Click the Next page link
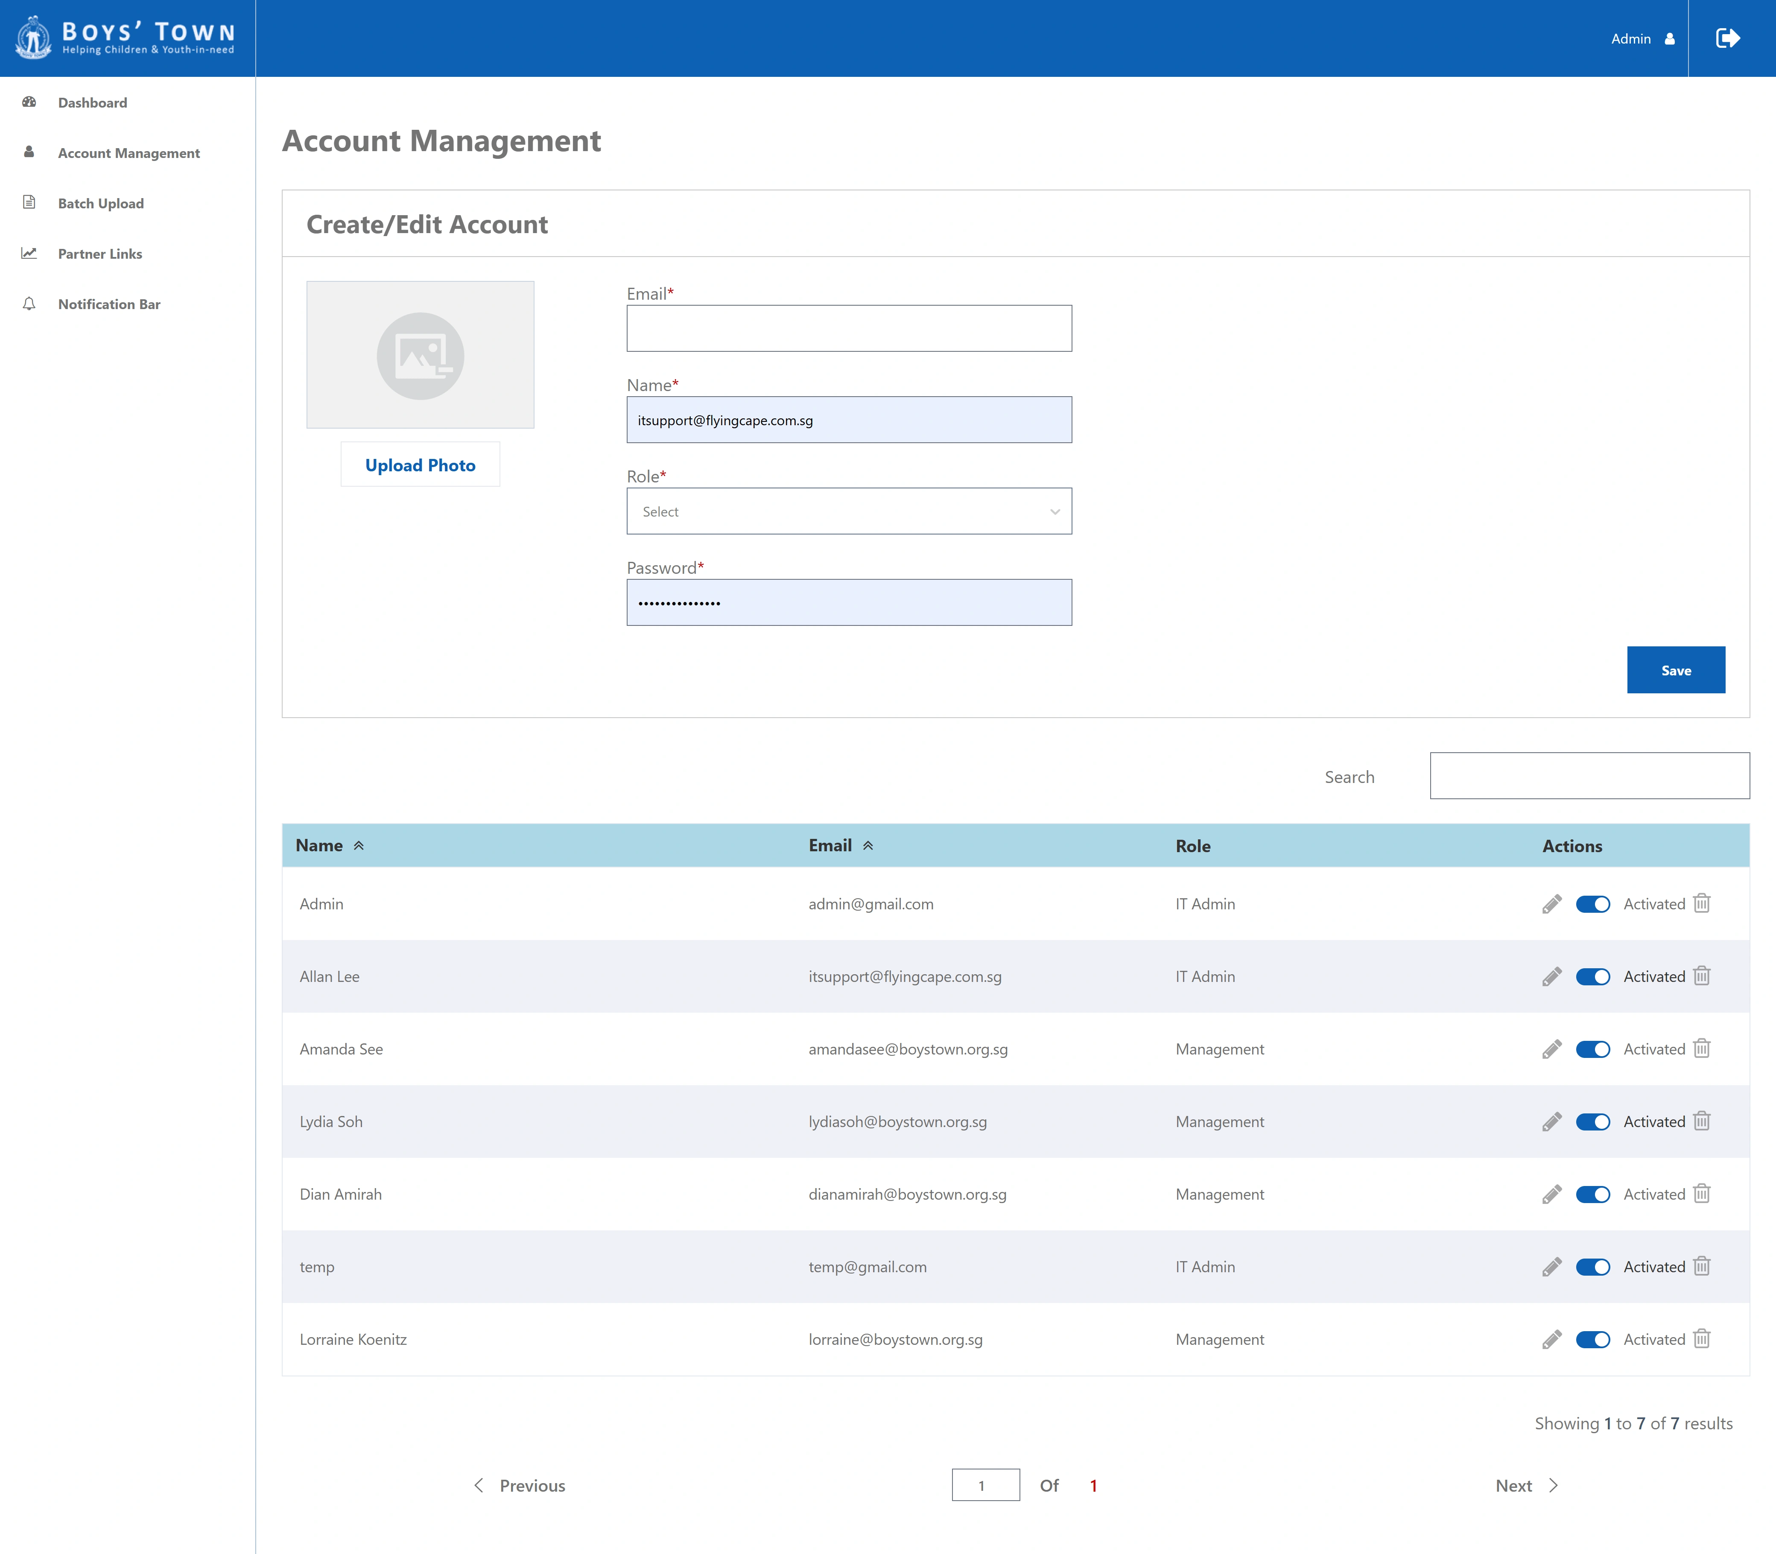 (1525, 1486)
